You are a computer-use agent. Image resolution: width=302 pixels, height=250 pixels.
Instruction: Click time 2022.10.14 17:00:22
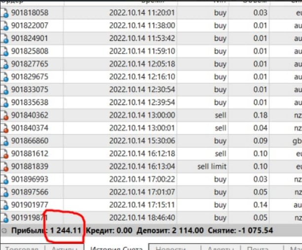click(142, 179)
